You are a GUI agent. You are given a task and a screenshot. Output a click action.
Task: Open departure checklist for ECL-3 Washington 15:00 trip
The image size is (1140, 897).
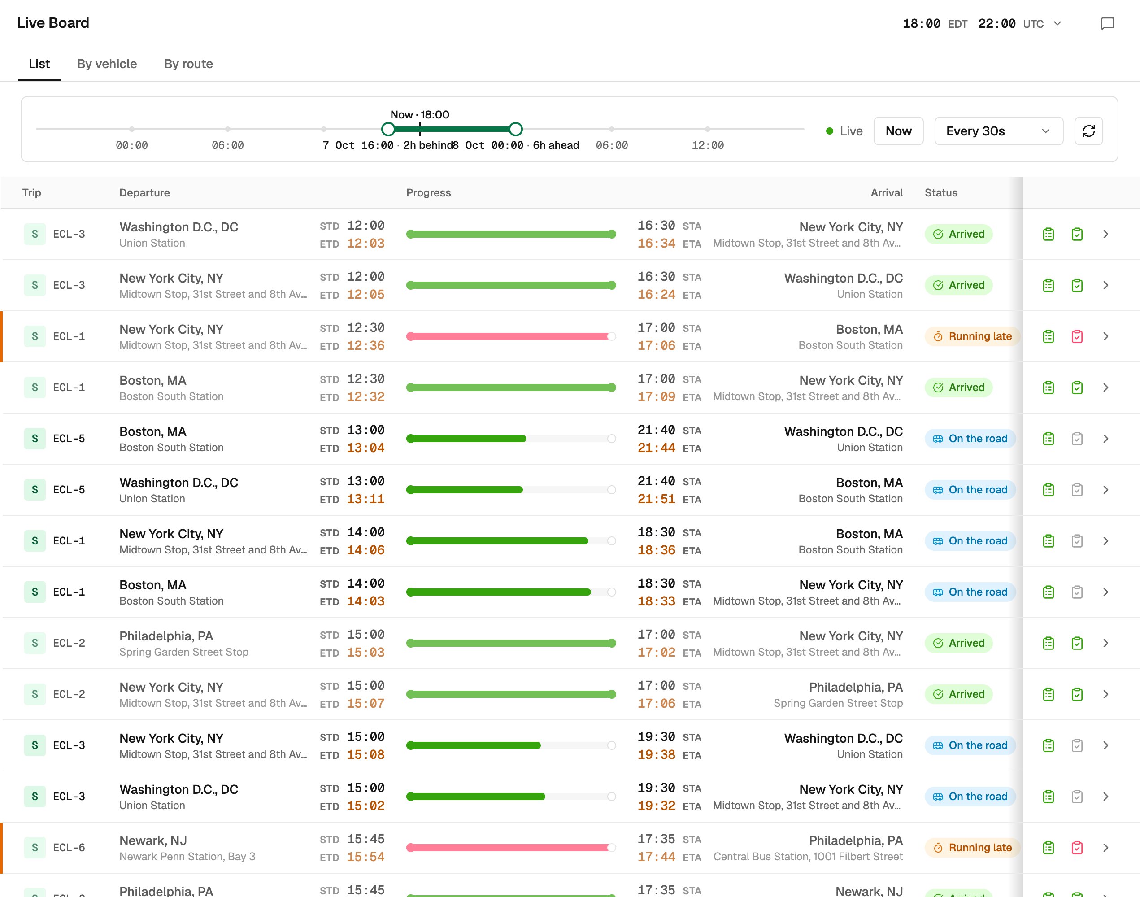click(1048, 797)
